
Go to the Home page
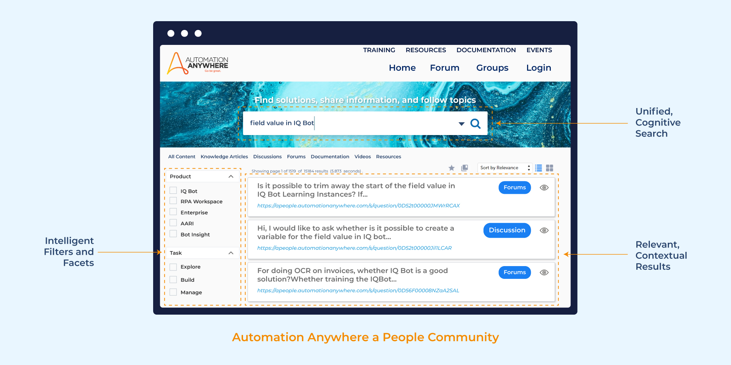click(402, 68)
